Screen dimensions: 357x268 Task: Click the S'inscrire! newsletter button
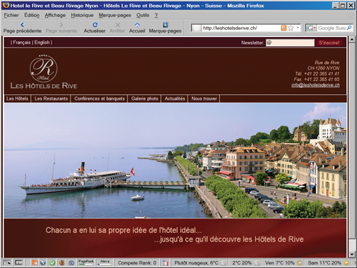[x=329, y=43]
